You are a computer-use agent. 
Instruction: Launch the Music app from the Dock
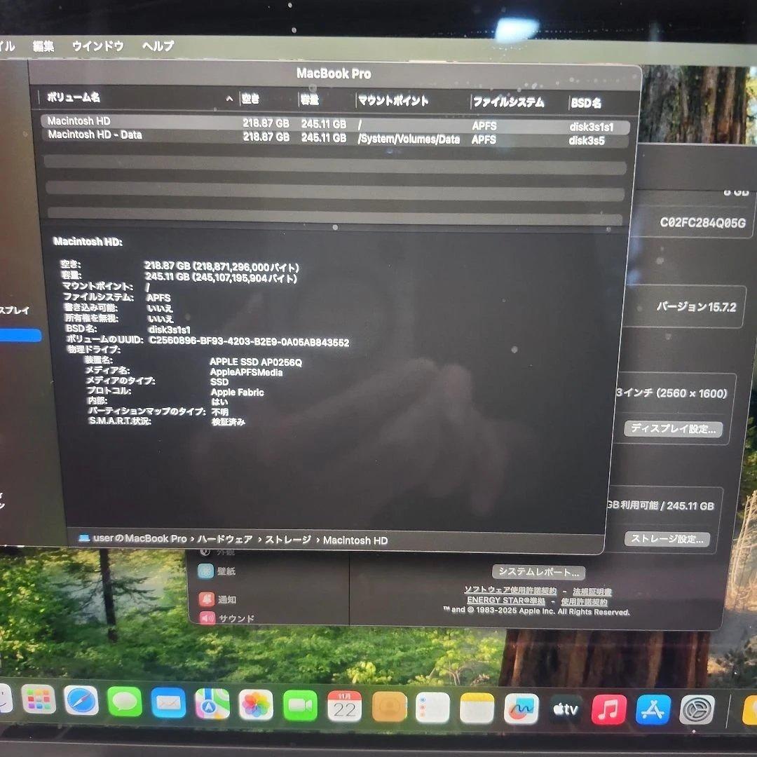[609, 708]
